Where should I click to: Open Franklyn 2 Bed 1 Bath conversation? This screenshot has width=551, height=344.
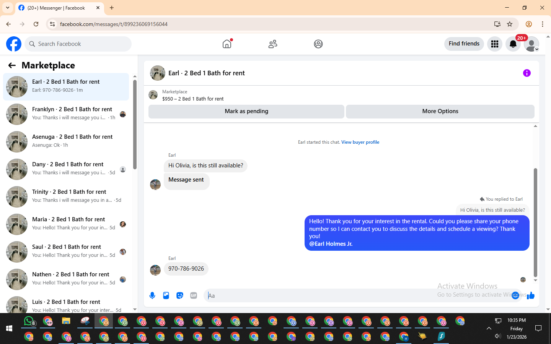66,114
